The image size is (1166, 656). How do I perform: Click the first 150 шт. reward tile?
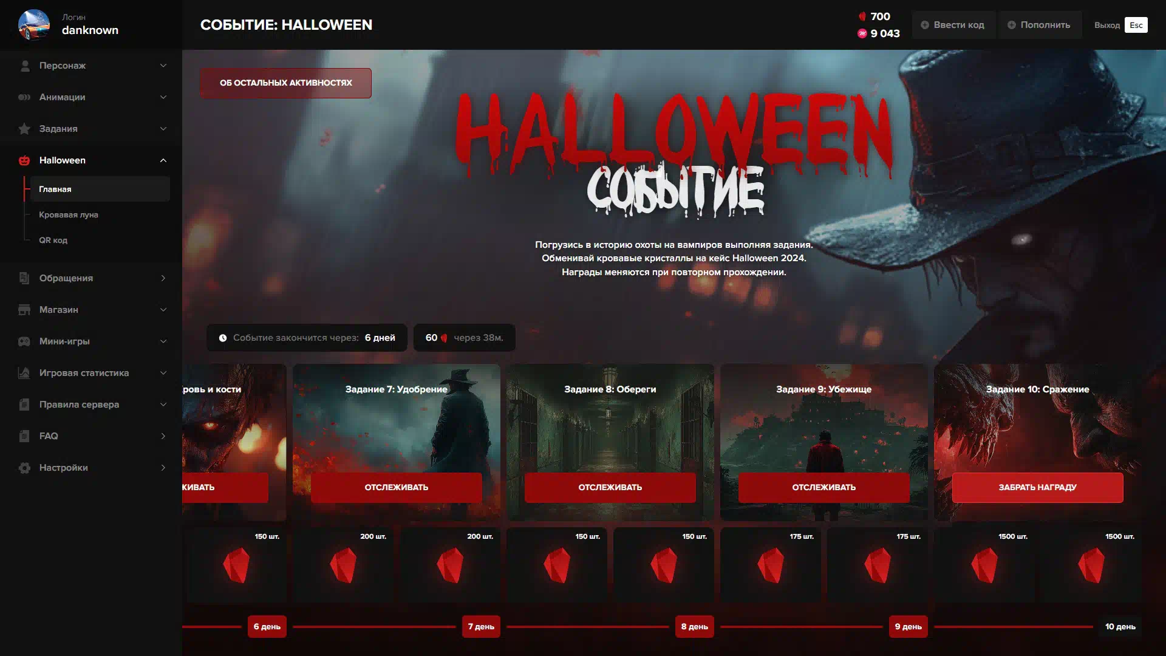[x=236, y=565]
